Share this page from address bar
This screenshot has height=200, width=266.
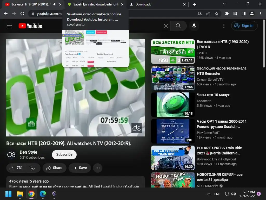pyautogui.click(x=208, y=14)
